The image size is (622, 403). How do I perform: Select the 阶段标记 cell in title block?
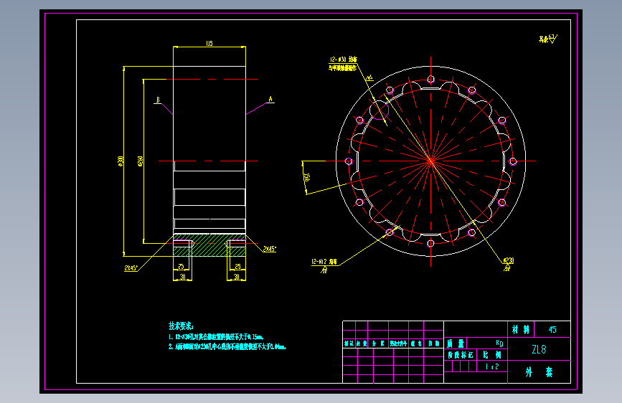(x=461, y=355)
